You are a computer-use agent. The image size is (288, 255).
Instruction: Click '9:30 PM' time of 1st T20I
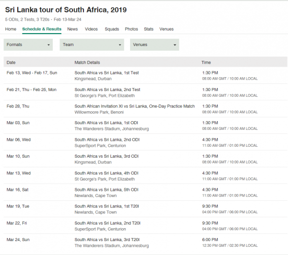tap(210, 206)
